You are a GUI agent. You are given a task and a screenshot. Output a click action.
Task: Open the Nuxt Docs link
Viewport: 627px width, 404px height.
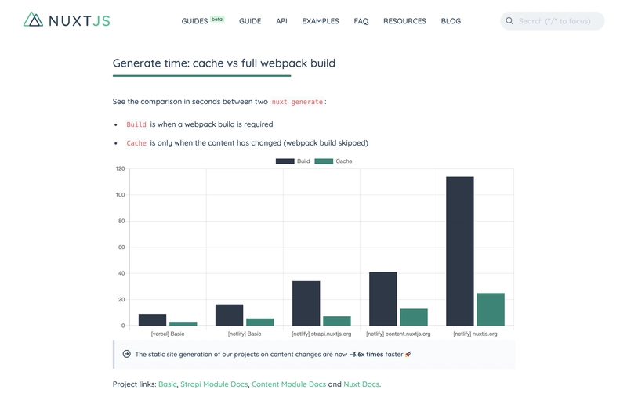click(x=361, y=384)
